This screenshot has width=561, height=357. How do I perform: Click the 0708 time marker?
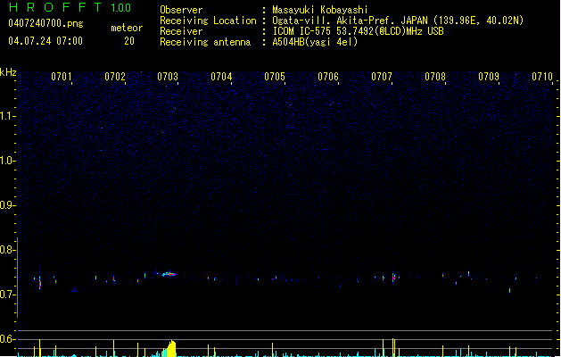(x=435, y=77)
